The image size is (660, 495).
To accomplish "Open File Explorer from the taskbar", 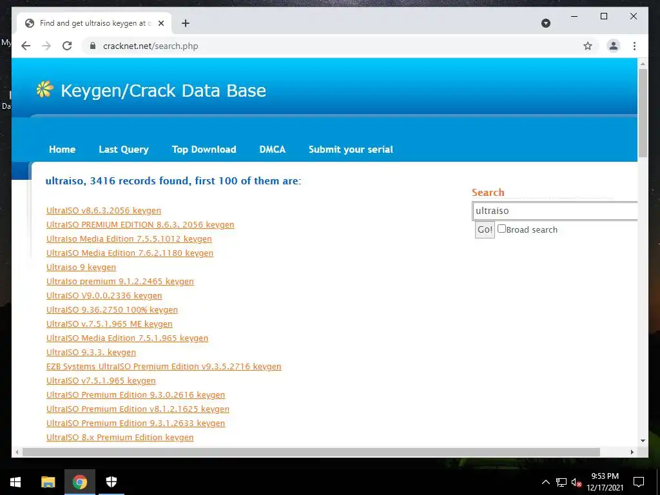I will coord(48,482).
